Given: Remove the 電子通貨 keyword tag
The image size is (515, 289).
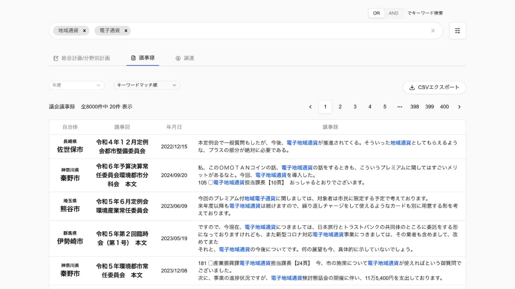Looking at the screenshot, I should click(126, 30).
